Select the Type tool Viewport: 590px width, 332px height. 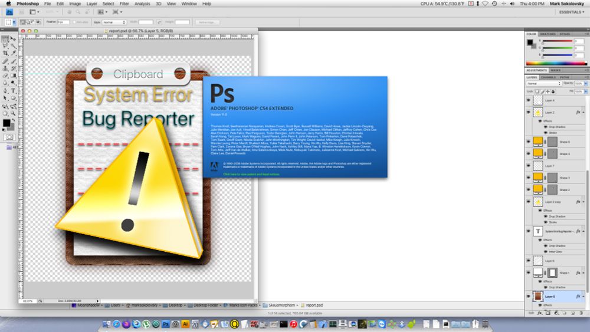13,91
